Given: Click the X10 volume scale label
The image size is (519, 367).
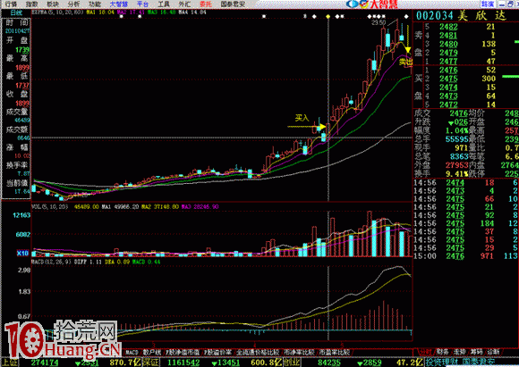Looking at the screenshot, I should click(23, 254).
